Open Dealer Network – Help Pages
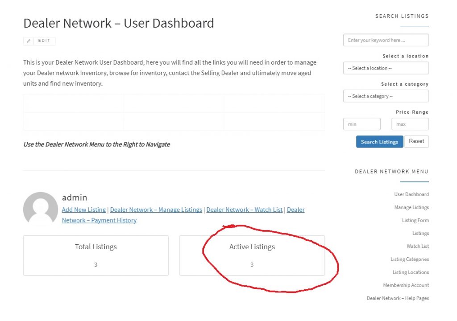This screenshot has width=457, height=321. pos(398,298)
